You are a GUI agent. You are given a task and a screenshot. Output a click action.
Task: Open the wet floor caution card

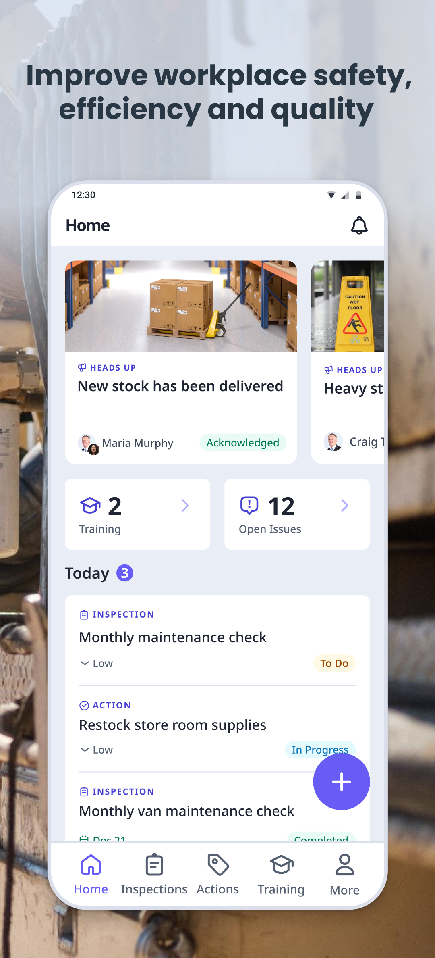[347, 362]
